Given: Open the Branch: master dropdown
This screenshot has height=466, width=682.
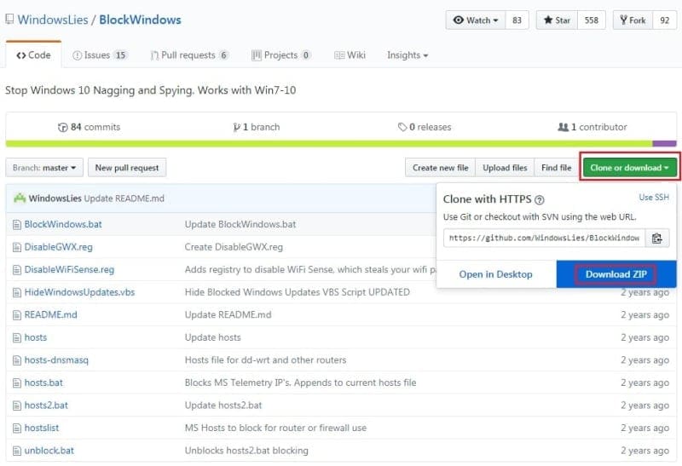Looking at the screenshot, I should 44,167.
